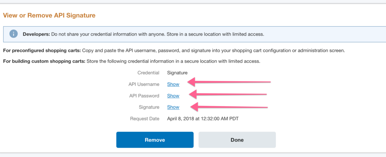Show the API Username value
The height and width of the screenshot is (157, 386).
click(173, 84)
